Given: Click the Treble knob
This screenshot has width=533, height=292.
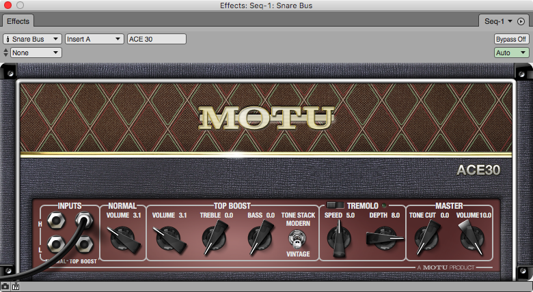Looking at the screenshot, I should (215, 237).
